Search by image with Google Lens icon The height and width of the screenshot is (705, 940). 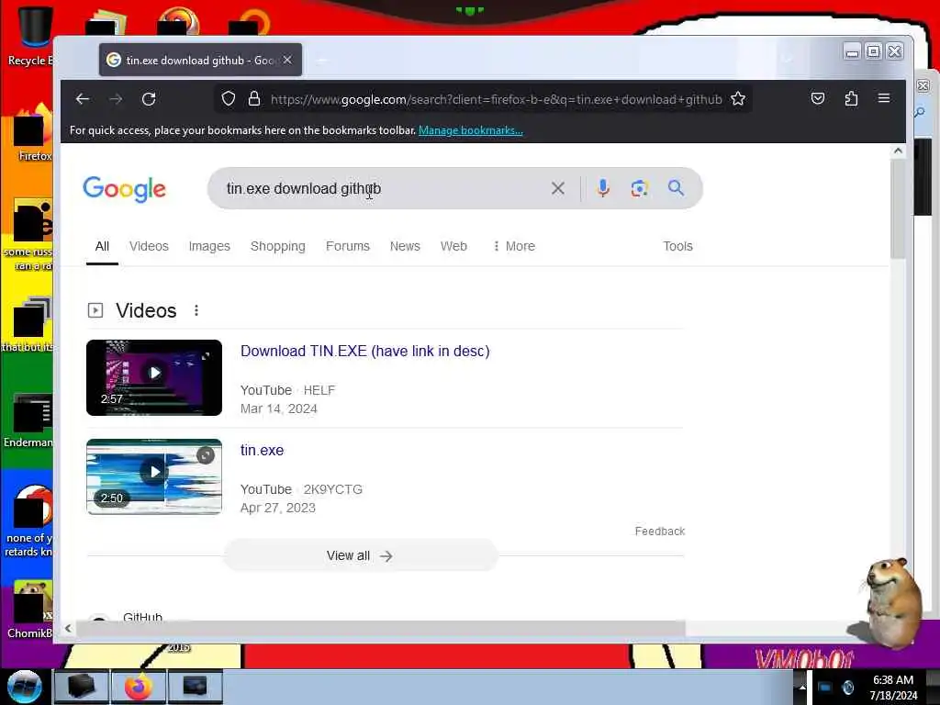[640, 188]
